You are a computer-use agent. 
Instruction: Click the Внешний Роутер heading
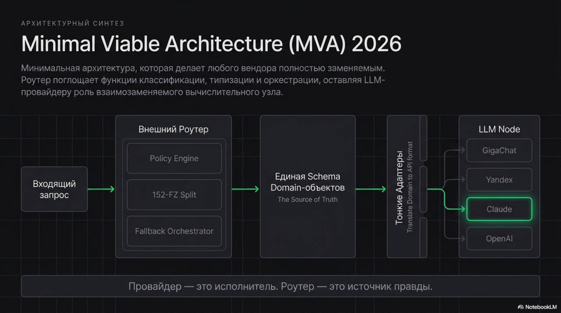pos(173,129)
